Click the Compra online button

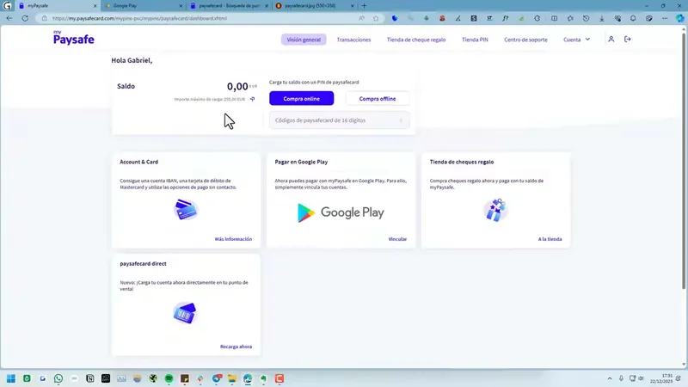(302, 99)
